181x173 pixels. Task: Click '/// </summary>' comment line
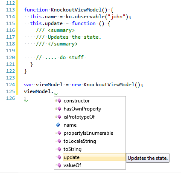coord(57,44)
